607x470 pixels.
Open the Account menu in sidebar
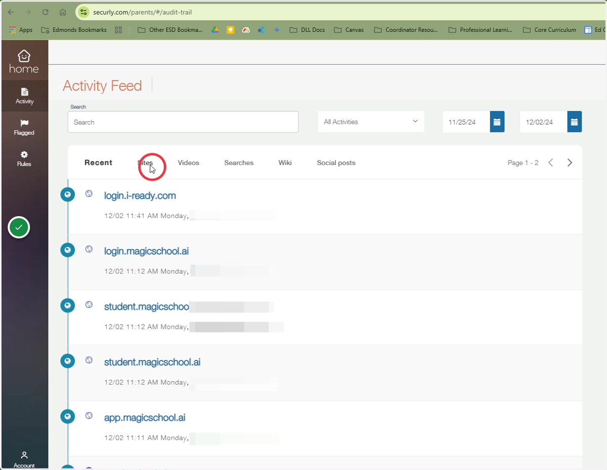click(x=24, y=459)
